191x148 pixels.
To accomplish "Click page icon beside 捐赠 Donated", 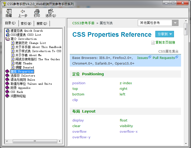I will 13,67.
